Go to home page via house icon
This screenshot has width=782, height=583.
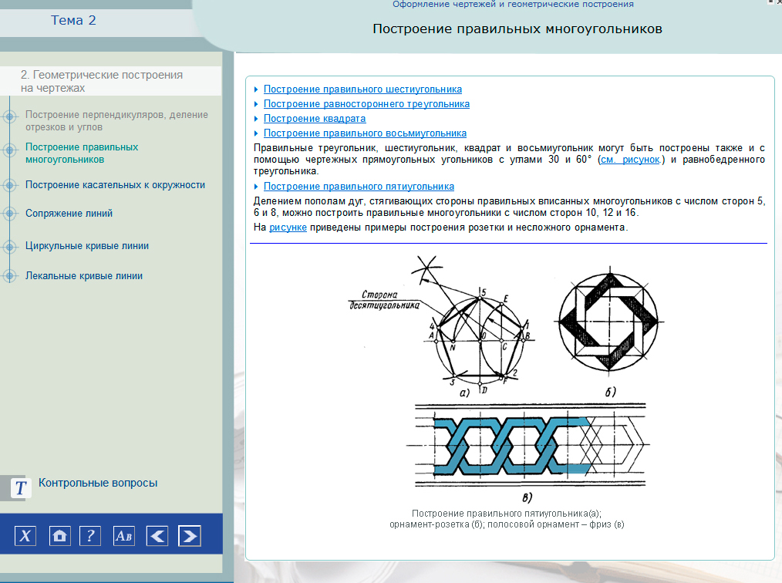(x=60, y=536)
